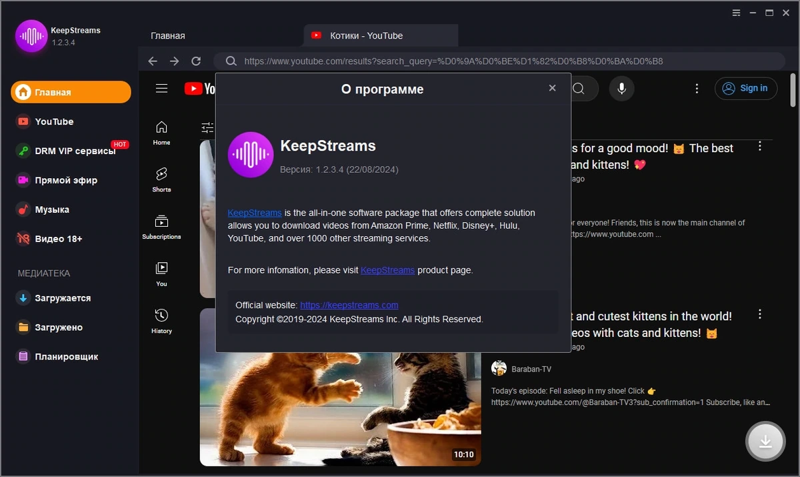Viewport: 800px width, 477px height.
Task: Open more options for second video result
Action: click(760, 314)
